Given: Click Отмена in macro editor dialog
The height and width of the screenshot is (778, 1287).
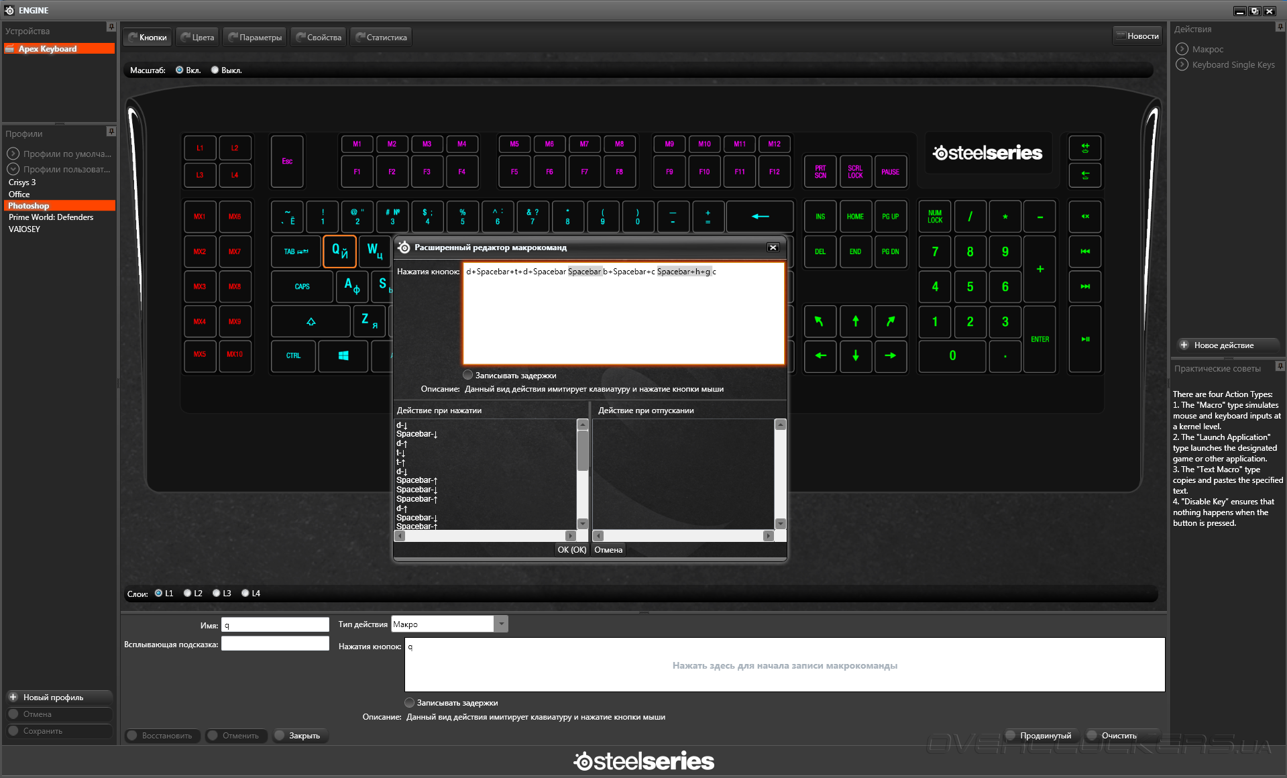Looking at the screenshot, I should pos(608,549).
